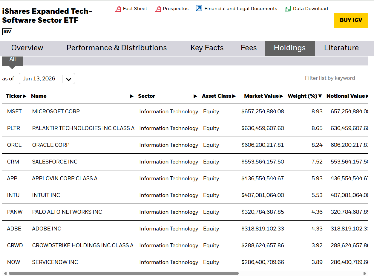Screen dimensions: 374x278
Task: Open the Fact Sheet link
Action: click(x=135, y=9)
